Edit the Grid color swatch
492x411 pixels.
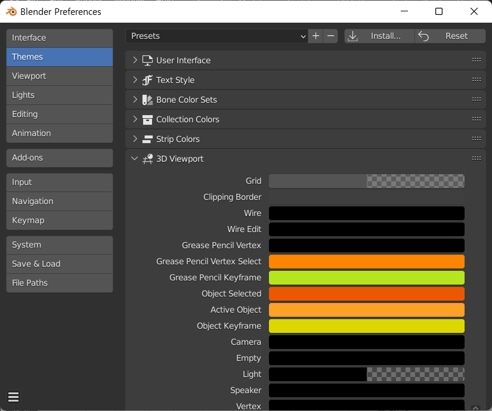point(367,181)
